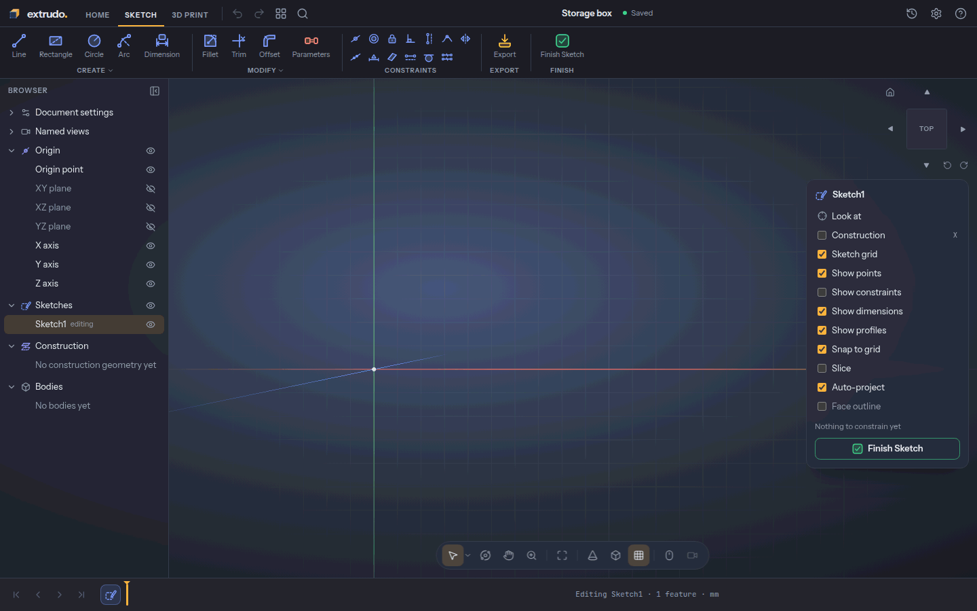Select Sketch1 marker in the timeline
This screenshot has width=977, height=611.
click(x=111, y=595)
